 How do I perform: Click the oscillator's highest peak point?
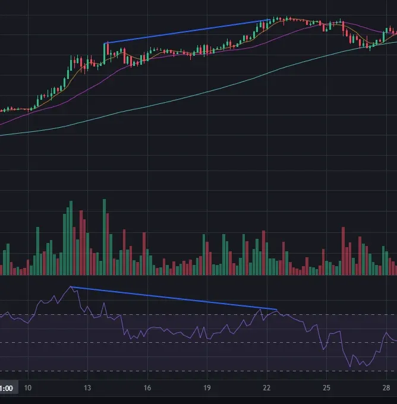tap(71, 286)
